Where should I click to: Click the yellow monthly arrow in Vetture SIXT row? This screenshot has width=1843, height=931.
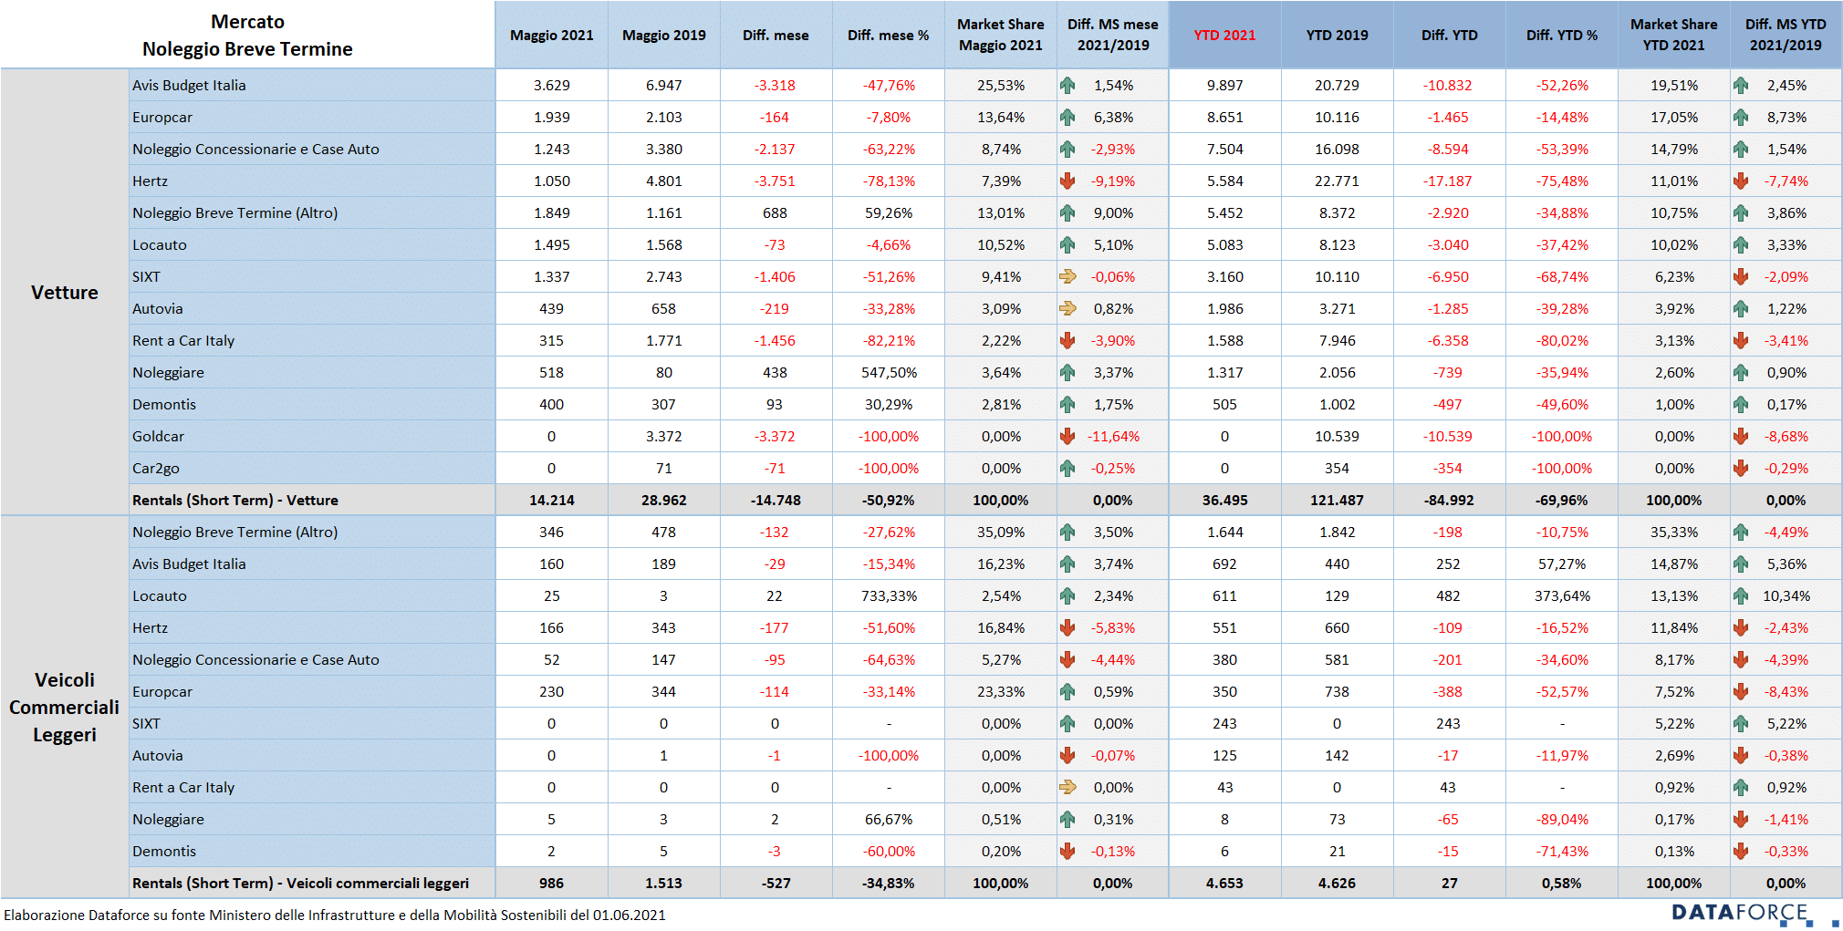click(x=1067, y=277)
